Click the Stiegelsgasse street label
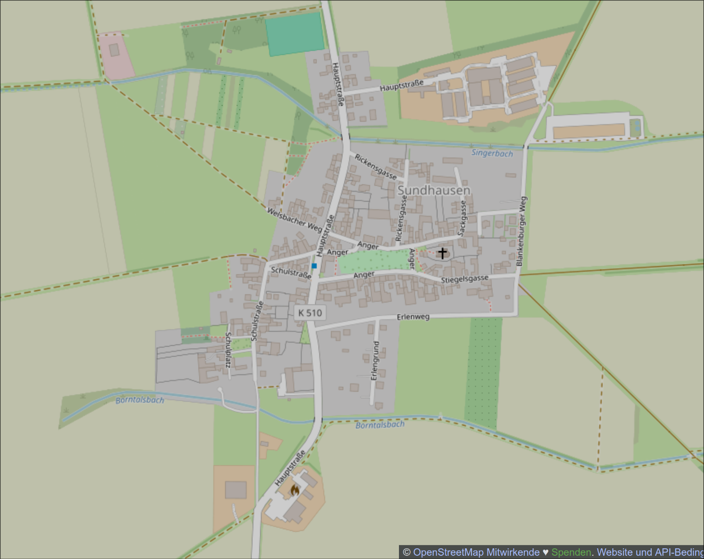Viewport: 704px width, 559px height. [x=464, y=279]
